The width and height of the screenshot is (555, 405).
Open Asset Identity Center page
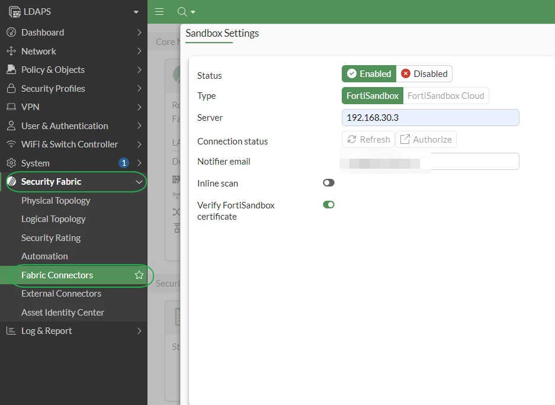tap(63, 312)
